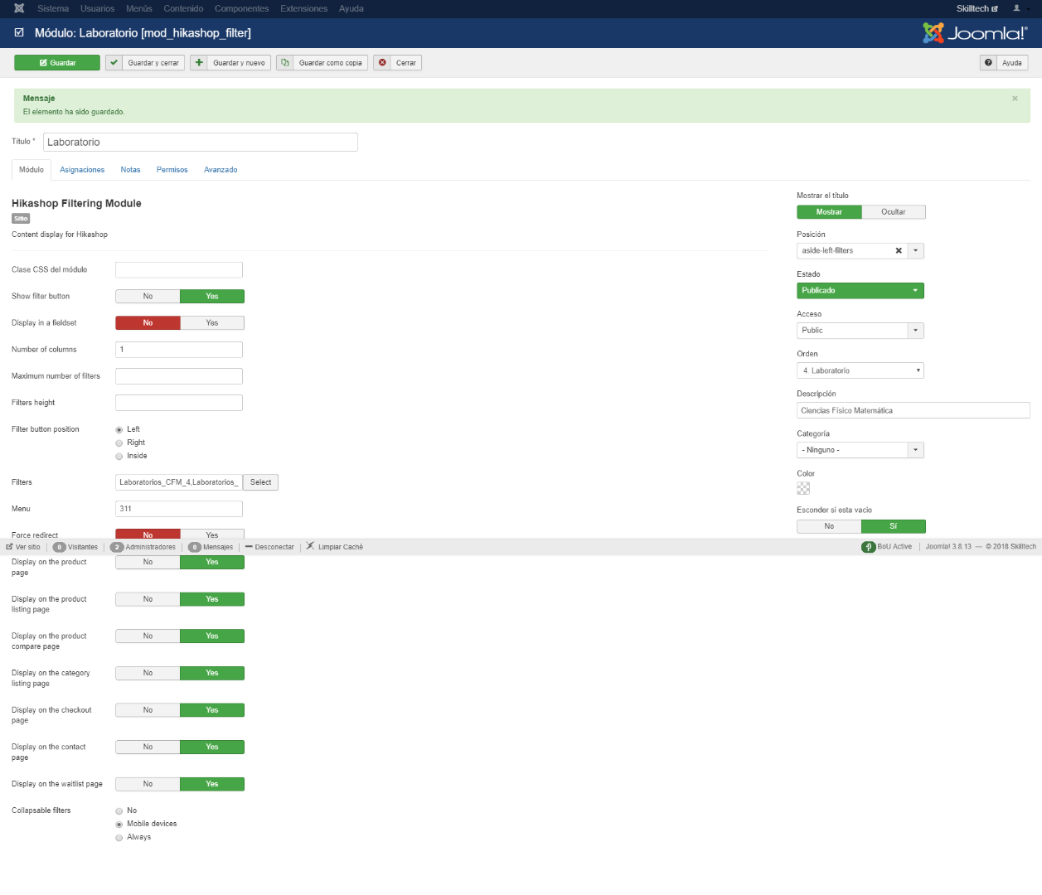Set Display in a fieldset to Yes
This screenshot has width=1042, height=895.
pos(212,323)
